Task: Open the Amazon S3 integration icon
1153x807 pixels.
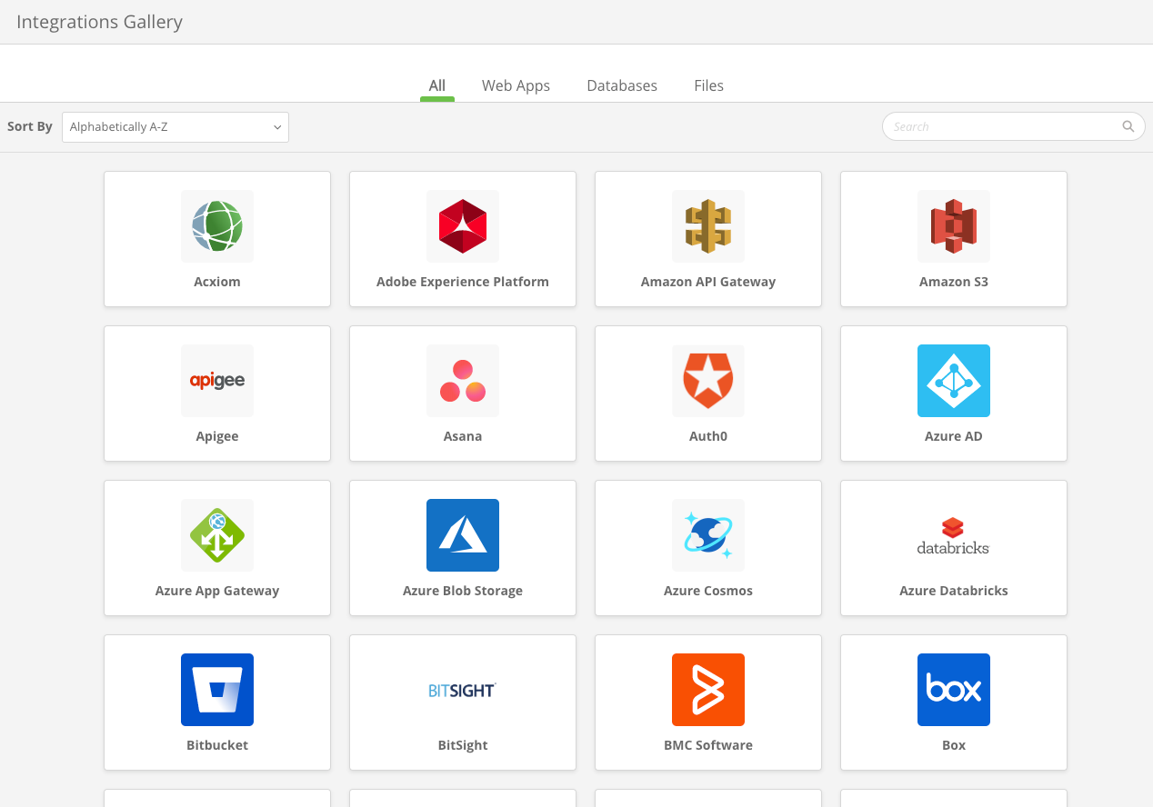Action: tap(953, 226)
